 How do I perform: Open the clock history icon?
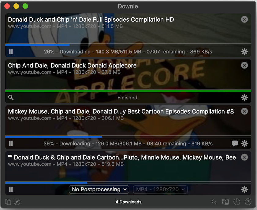pyautogui.click(x=237, y=202)
